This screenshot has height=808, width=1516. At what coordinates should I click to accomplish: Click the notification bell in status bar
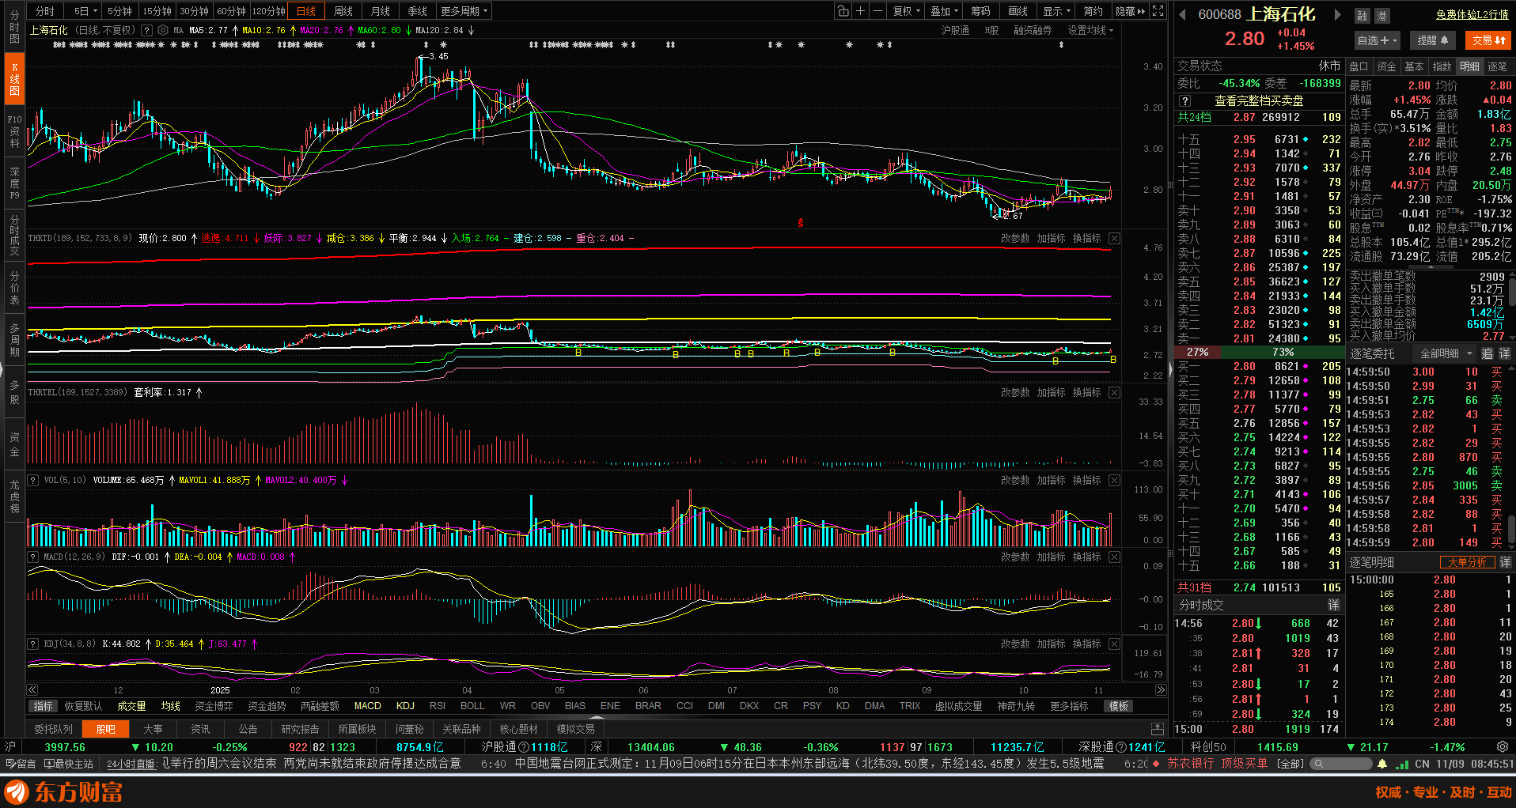[1382, 765]
